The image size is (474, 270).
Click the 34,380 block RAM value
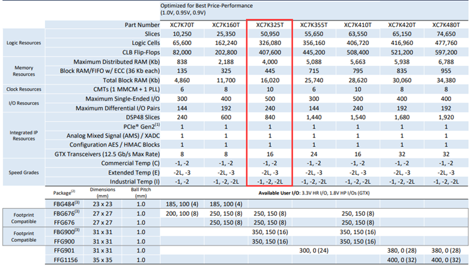tap(446, 80)
